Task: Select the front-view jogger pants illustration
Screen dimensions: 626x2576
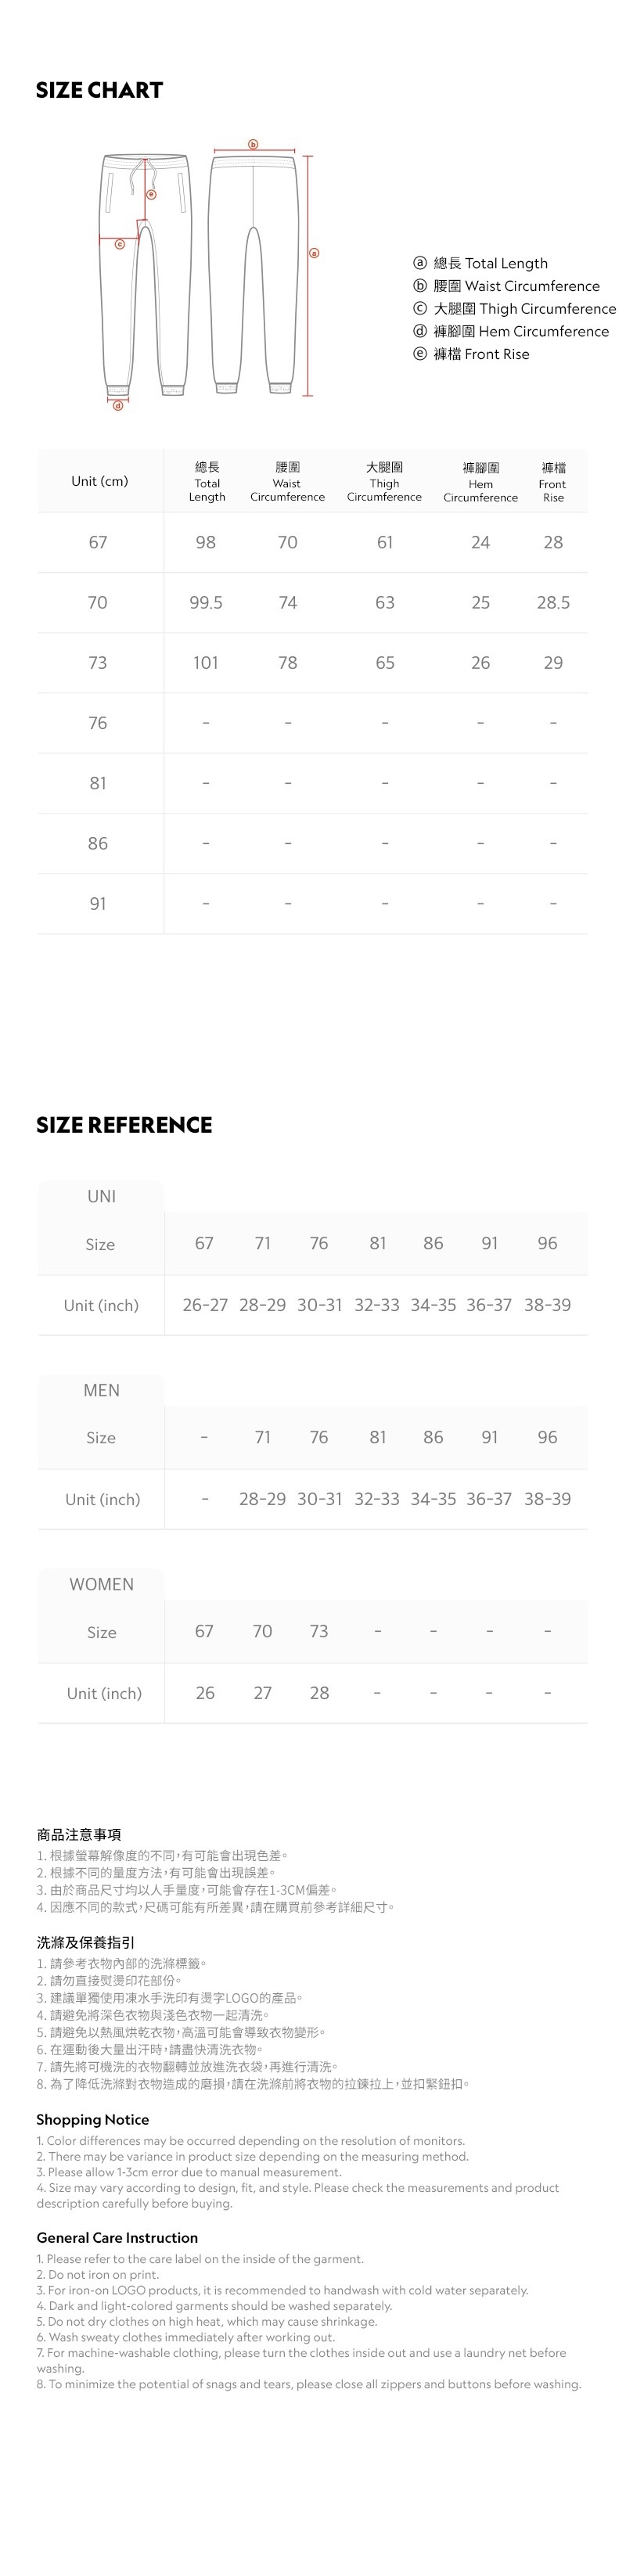Action: 146,275
